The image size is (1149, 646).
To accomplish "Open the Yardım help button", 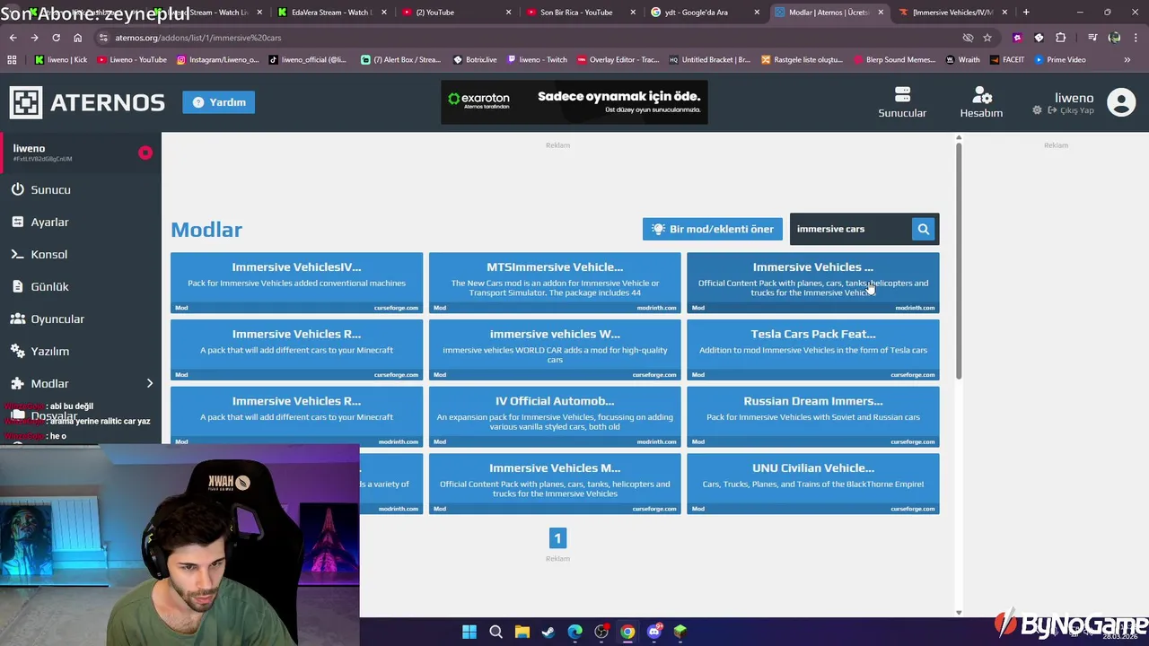I will coord(219,102).
